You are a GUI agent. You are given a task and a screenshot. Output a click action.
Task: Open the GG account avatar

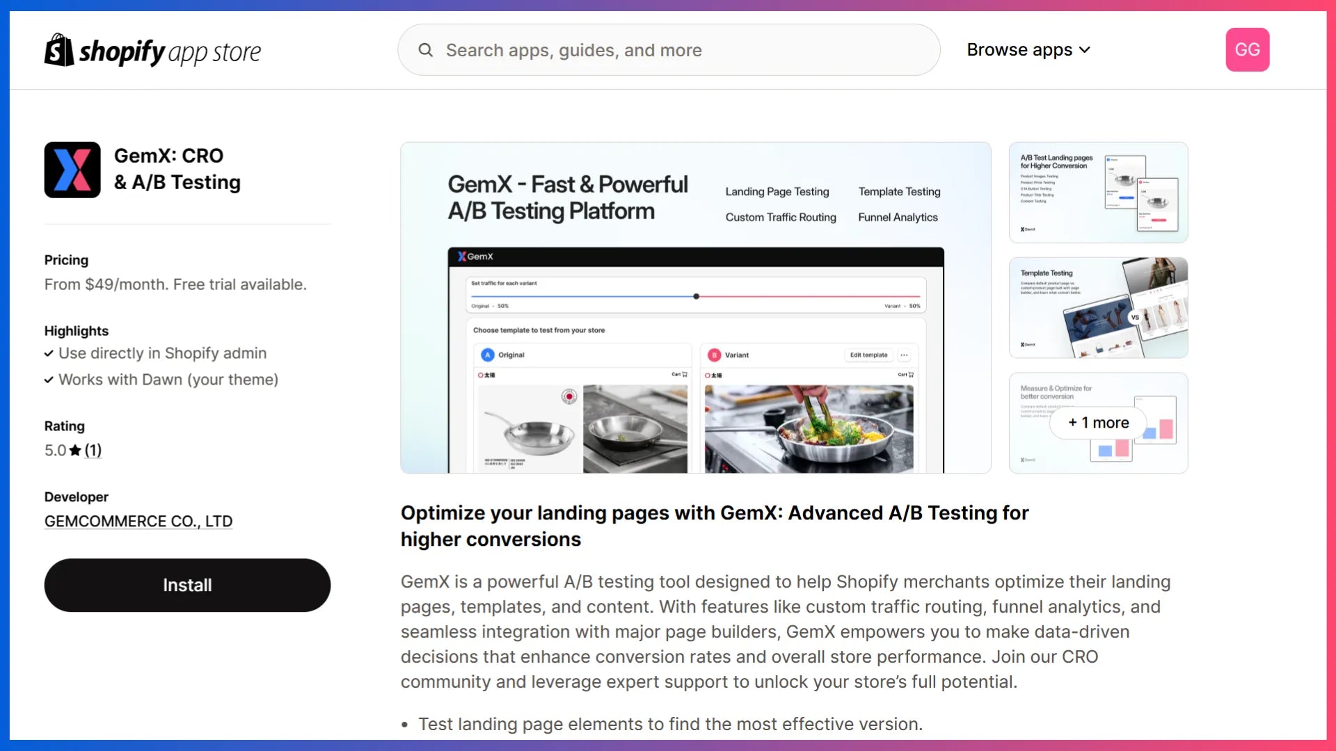(1247, 49)
